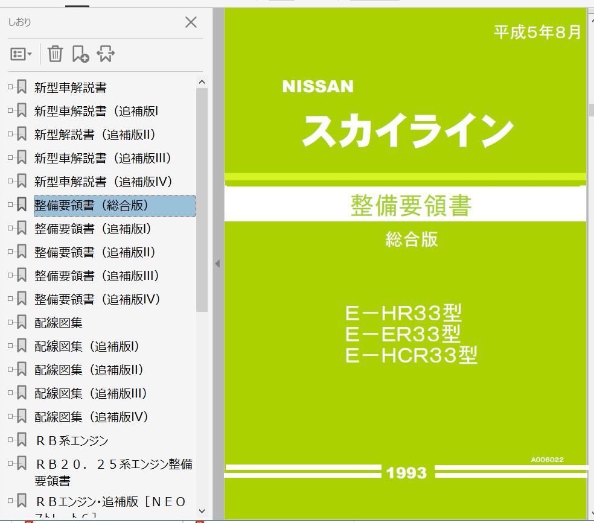This screenshot has width=594, height=523.
Task: Click bookmark icon beside ＲＢ系エンジン
Action: [x=22, y=439]
